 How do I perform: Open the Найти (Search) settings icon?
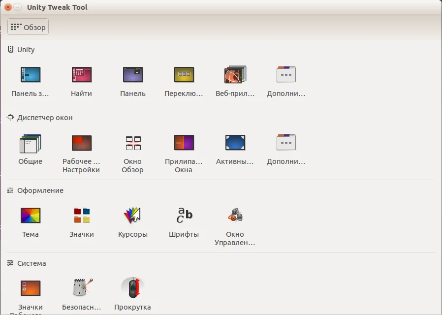(x=82, y=75)
